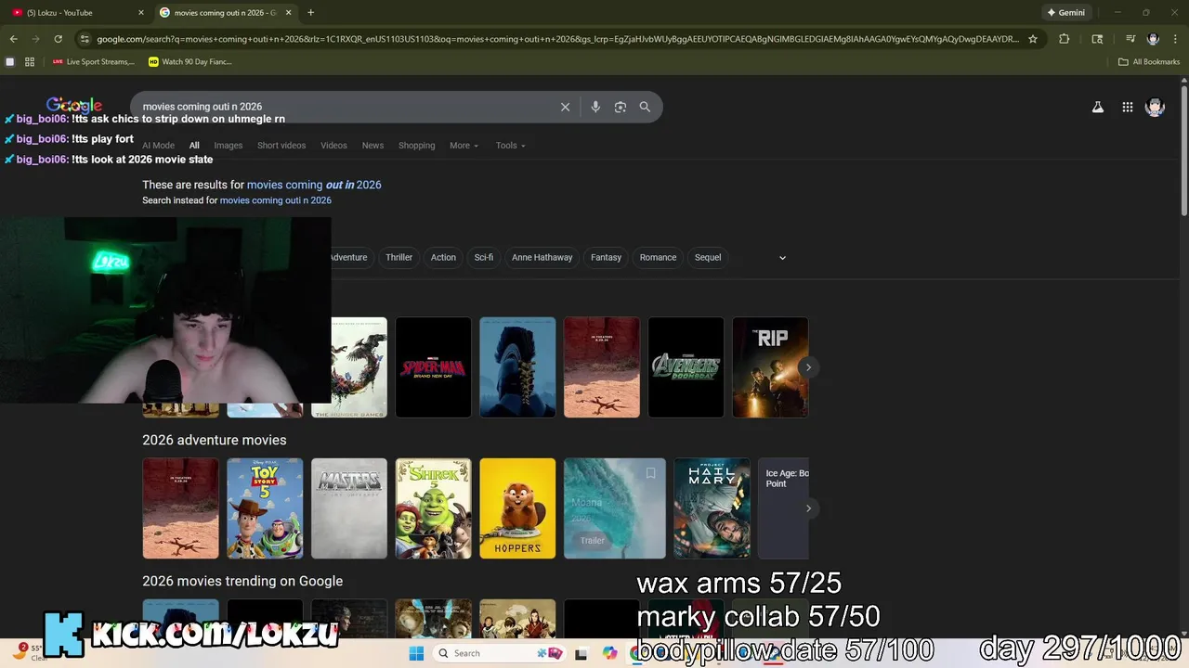Open Chrome extensions puzzle icon
1189x668 pixels.
click(1065, 39)
